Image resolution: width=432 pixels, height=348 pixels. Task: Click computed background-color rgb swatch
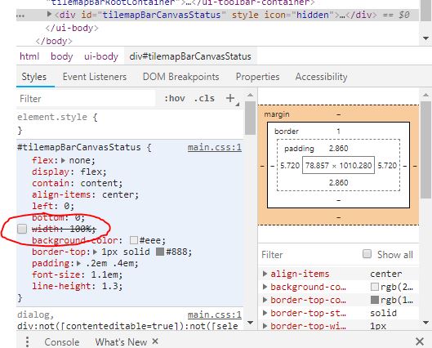[x=375, y=287]
